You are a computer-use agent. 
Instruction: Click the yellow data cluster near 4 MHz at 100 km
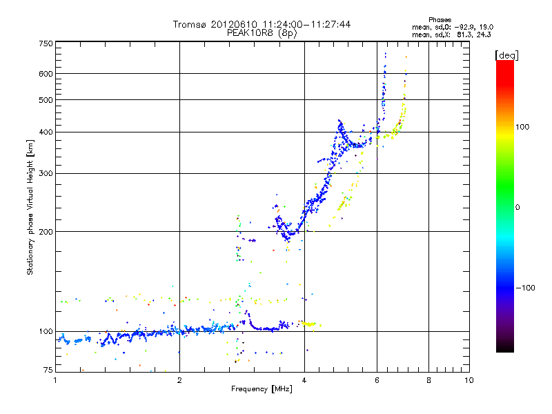pyautogui.click(x=310, y=324)
